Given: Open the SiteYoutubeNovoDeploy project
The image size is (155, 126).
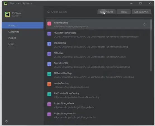Looking at the screenshot, I should [98, 95].
